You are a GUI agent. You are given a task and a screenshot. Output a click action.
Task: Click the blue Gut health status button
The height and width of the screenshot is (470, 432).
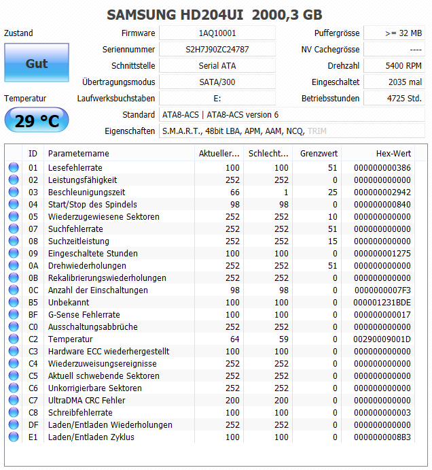[37, 63]
